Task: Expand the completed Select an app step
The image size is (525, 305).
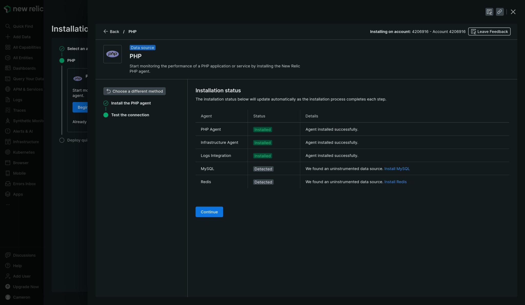Action: (x=62, y=48)
